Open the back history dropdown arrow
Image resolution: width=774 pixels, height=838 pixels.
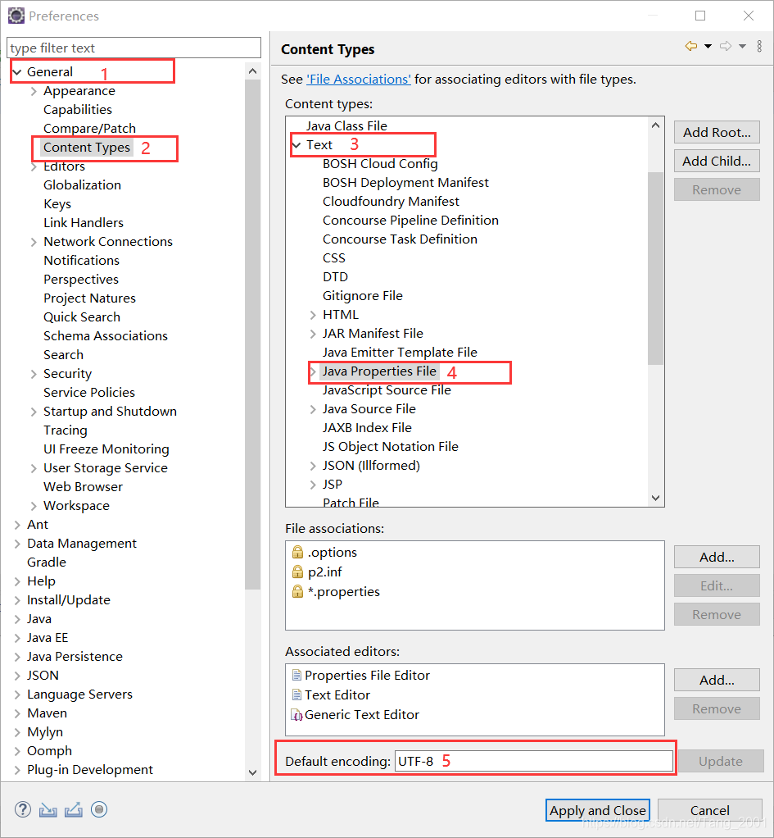pyautogui.click(x=708, y=47)
